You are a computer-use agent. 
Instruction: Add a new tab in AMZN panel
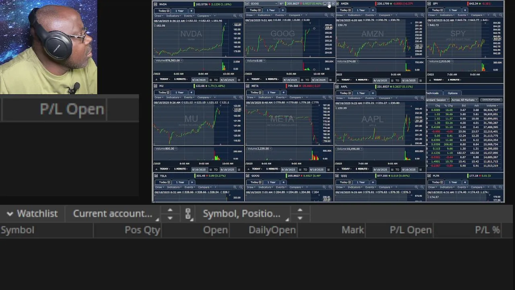pyautogui.click(x=373, y=10)
